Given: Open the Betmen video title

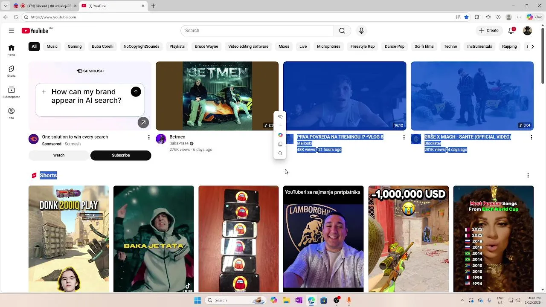Looking at the screenshot, I should tap(177, 137).
